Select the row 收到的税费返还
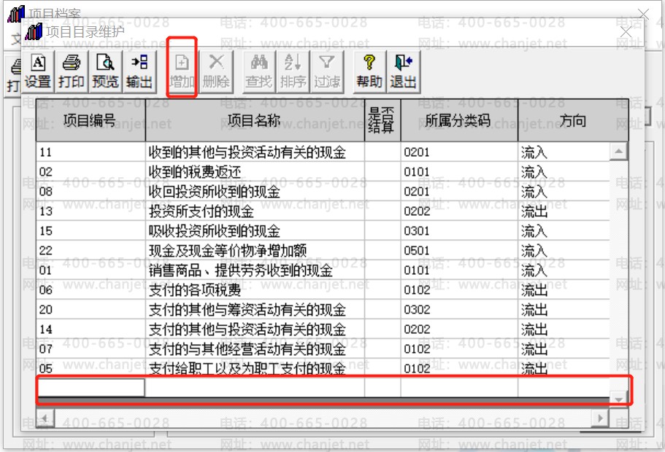665x452 pixels. [x=323, y=172]
